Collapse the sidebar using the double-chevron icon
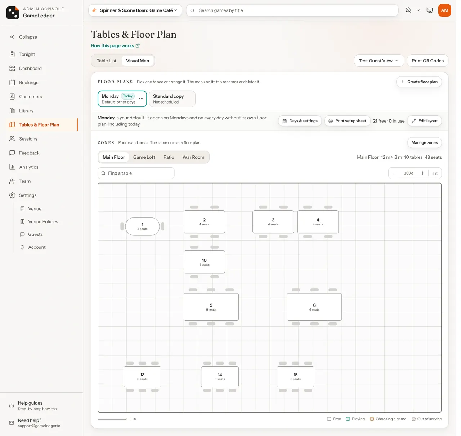The width and height of the screenshot is (461, 436). (x=12, y=37)
